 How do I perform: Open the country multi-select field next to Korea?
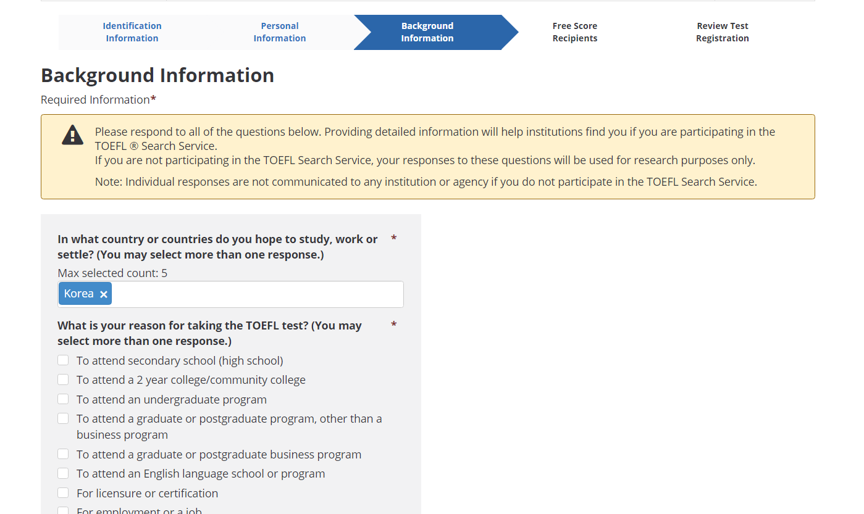[257, 294]
